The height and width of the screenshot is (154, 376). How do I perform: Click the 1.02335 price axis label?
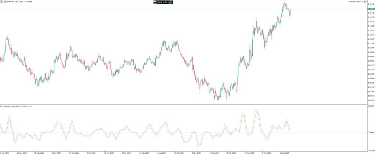371,100
